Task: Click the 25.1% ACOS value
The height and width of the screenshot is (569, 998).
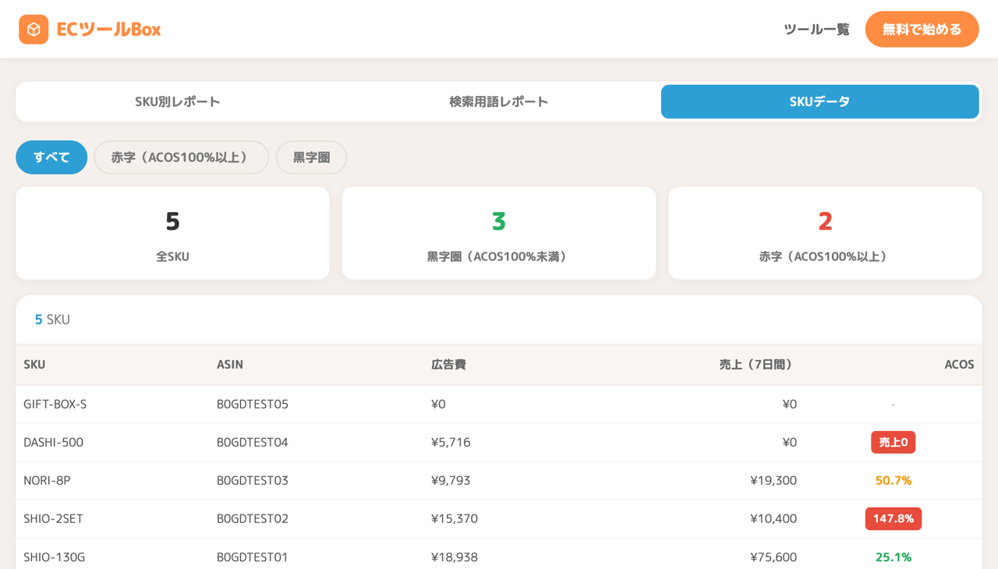Action: click(x=894, y=557)
